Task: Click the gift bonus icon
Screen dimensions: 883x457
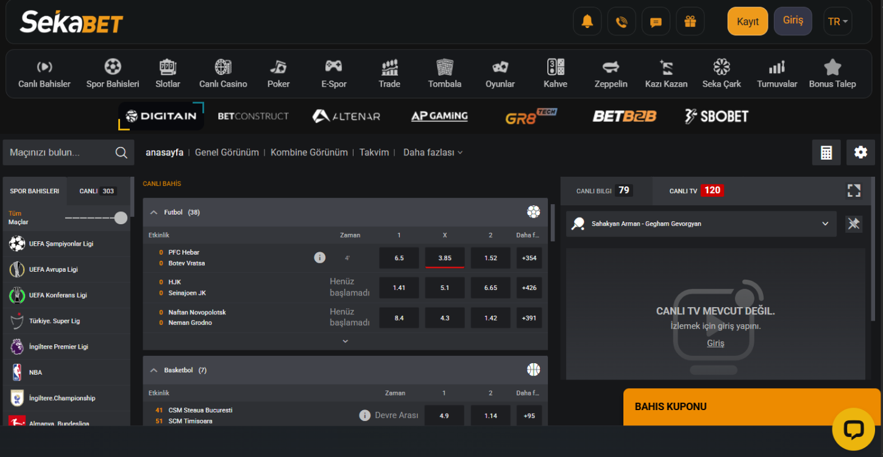Action: 690,21
